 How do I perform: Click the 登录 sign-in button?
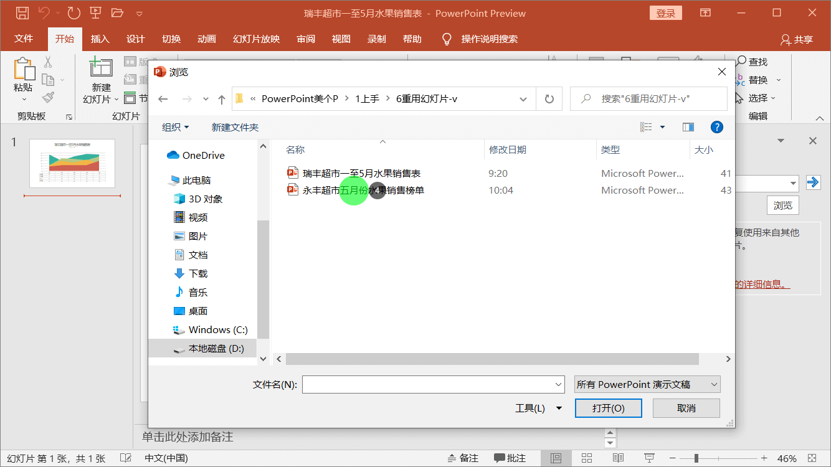[x=665, y=13]
